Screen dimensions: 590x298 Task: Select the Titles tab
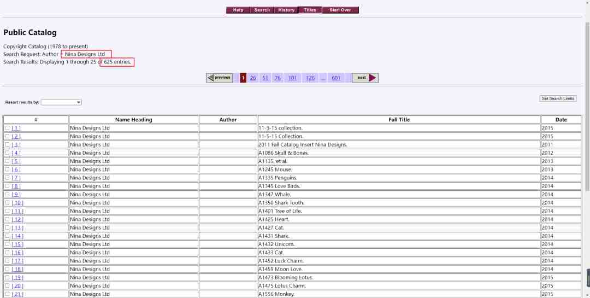click(310, 10)
